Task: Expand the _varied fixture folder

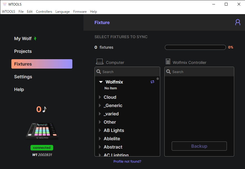Action: tap(100, 114)
